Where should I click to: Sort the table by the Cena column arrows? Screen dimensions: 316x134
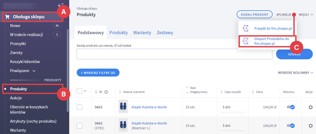click(x=253, y=92)
